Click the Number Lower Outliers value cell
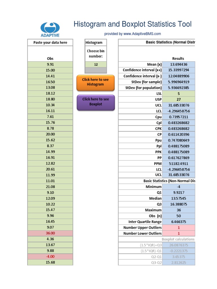This screenshot has width=217, height=289. click(179, 233)
